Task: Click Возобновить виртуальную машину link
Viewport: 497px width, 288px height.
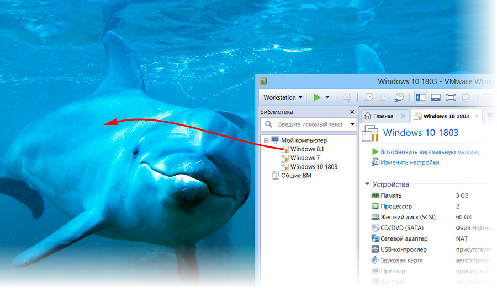Action: click(430, 152)
